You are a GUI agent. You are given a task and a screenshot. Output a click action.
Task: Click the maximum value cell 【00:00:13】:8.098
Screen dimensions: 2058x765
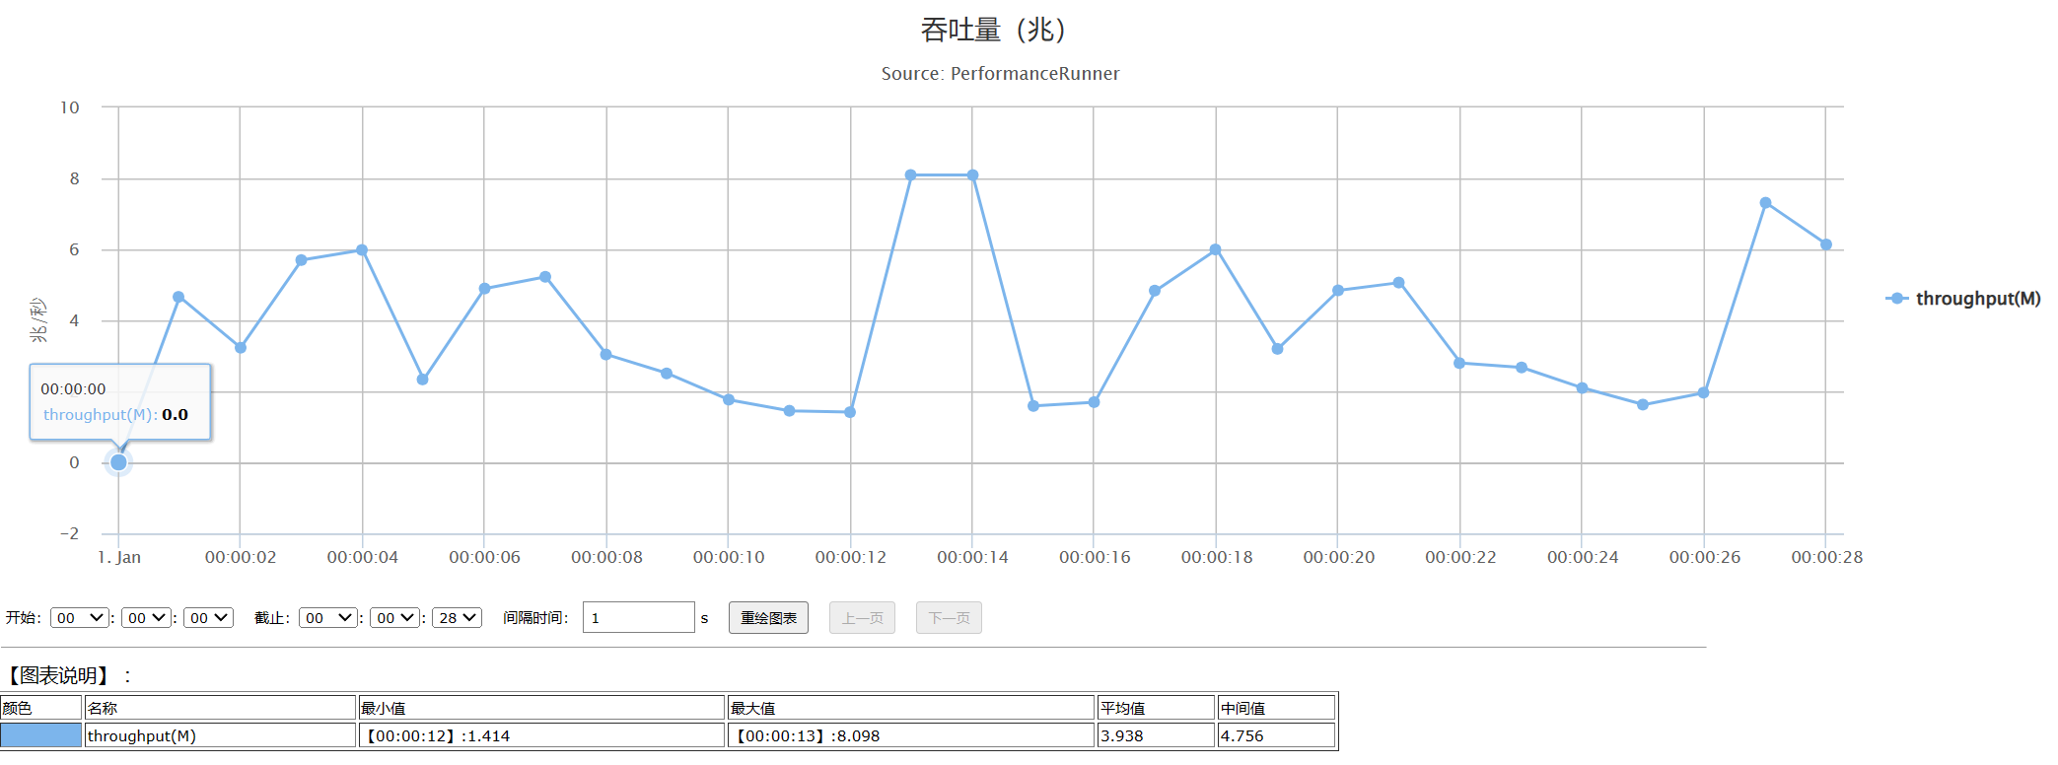911,735
